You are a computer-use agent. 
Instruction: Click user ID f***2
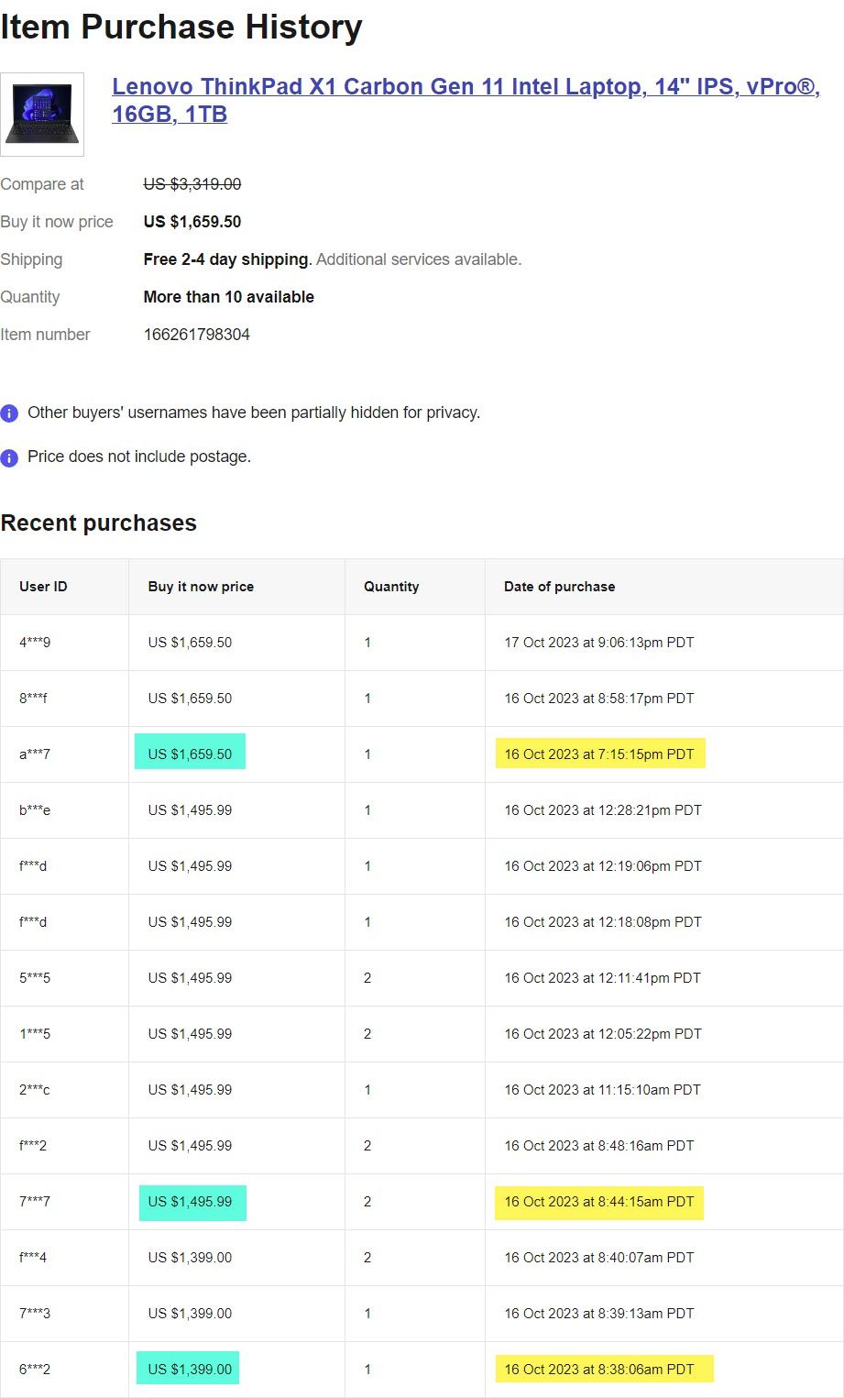coord(33,1146)
